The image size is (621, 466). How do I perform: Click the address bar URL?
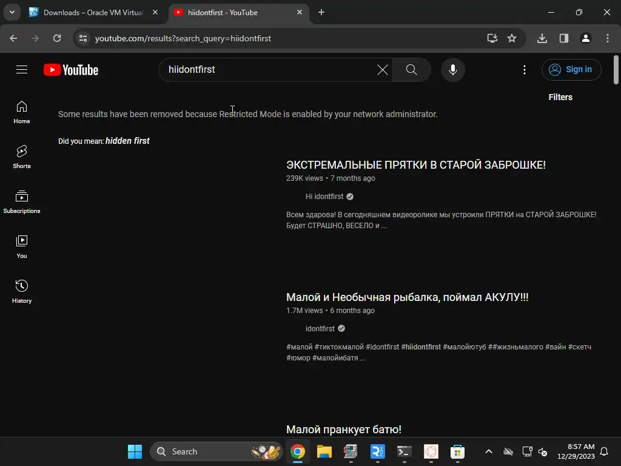(x=183, y=38)
